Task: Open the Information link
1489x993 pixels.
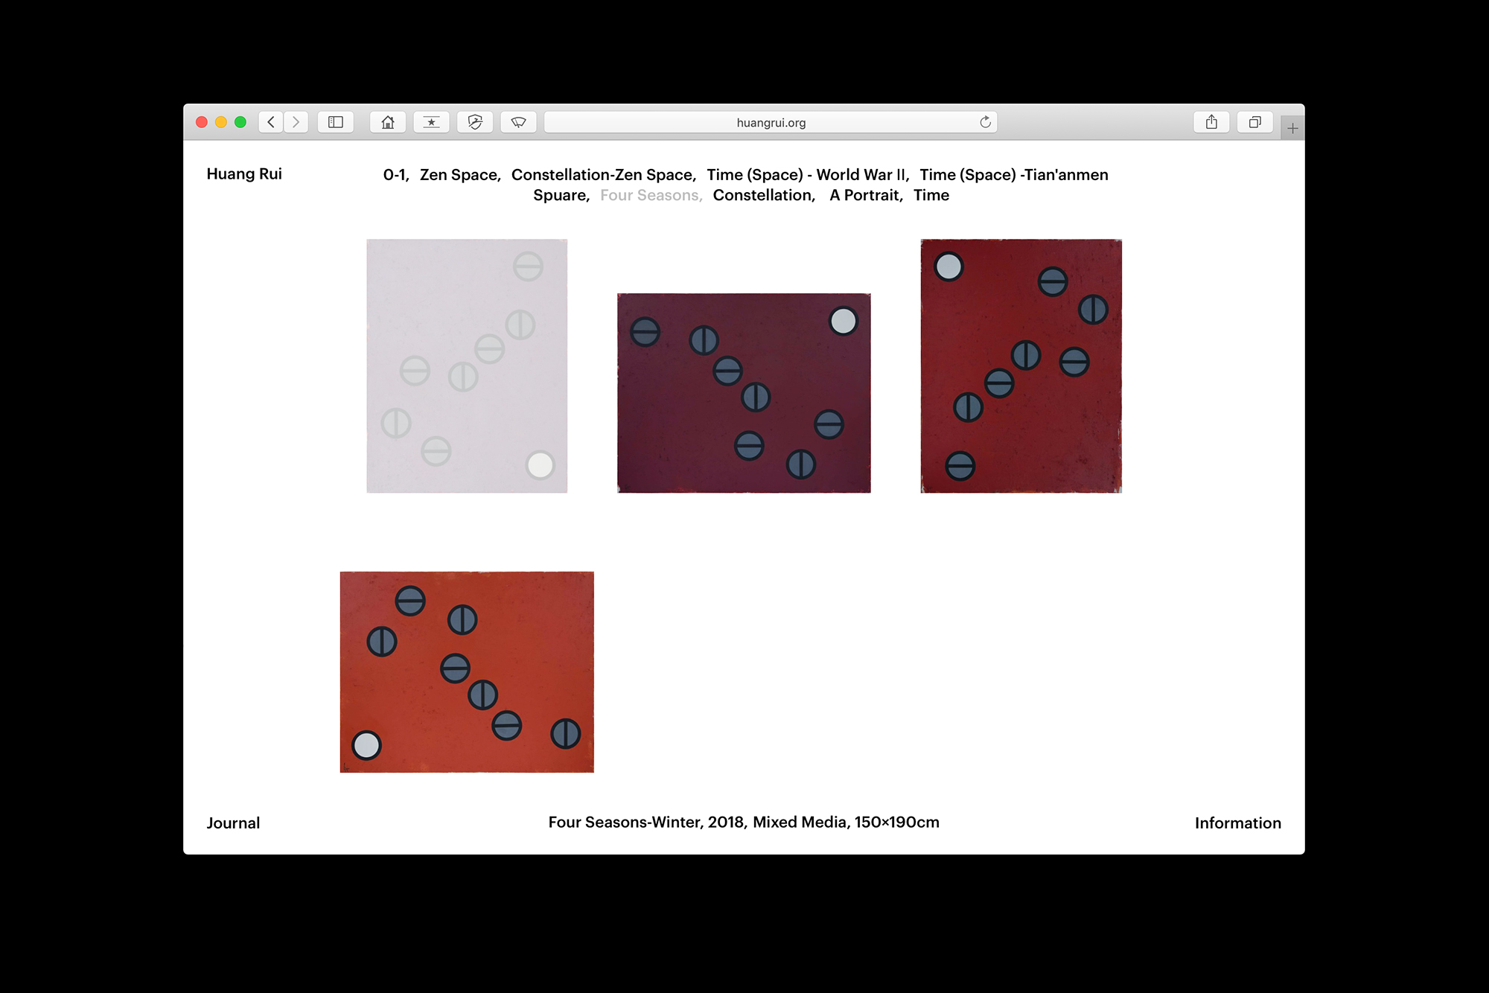Action: (1238, 823)
